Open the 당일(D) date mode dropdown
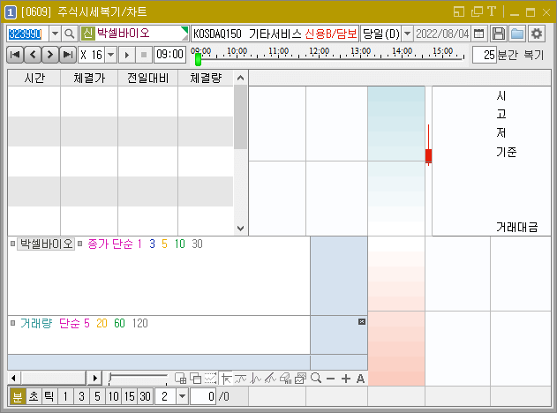 tap(408, 34)
